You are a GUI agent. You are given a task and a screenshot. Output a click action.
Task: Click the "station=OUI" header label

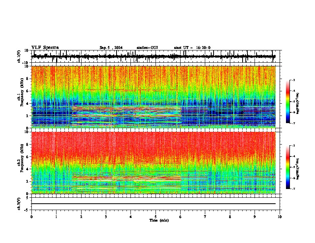tap(147, 48)
